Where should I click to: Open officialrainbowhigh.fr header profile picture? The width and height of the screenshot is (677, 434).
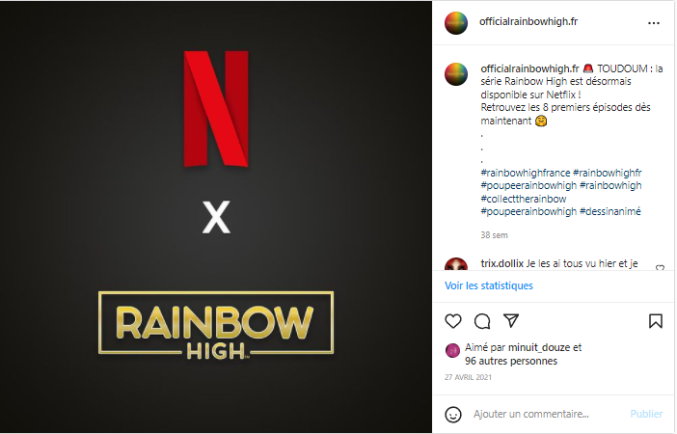pos(456,22)
